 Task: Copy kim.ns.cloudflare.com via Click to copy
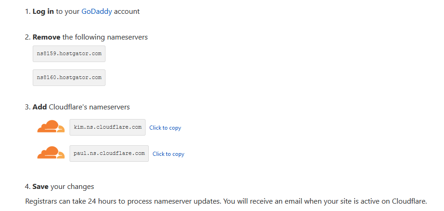point(165,128)
